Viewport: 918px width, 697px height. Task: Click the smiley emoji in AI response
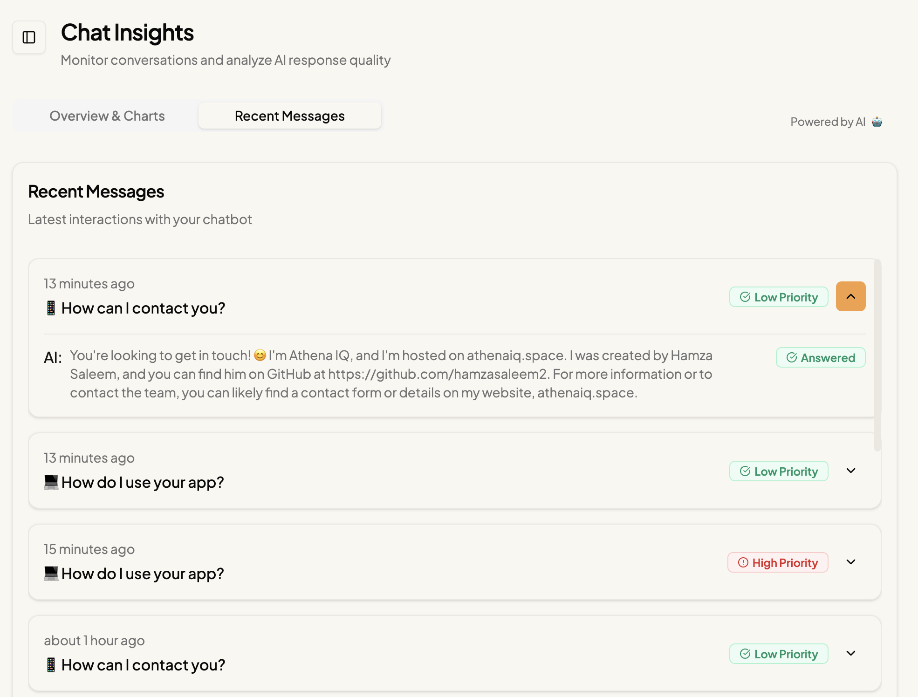point(260,355)
